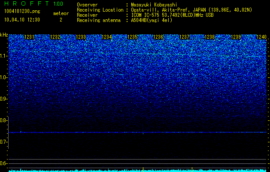Screen dimensions: 270x172
Task: Click the 1234 time marker
Action: point(107,37)
